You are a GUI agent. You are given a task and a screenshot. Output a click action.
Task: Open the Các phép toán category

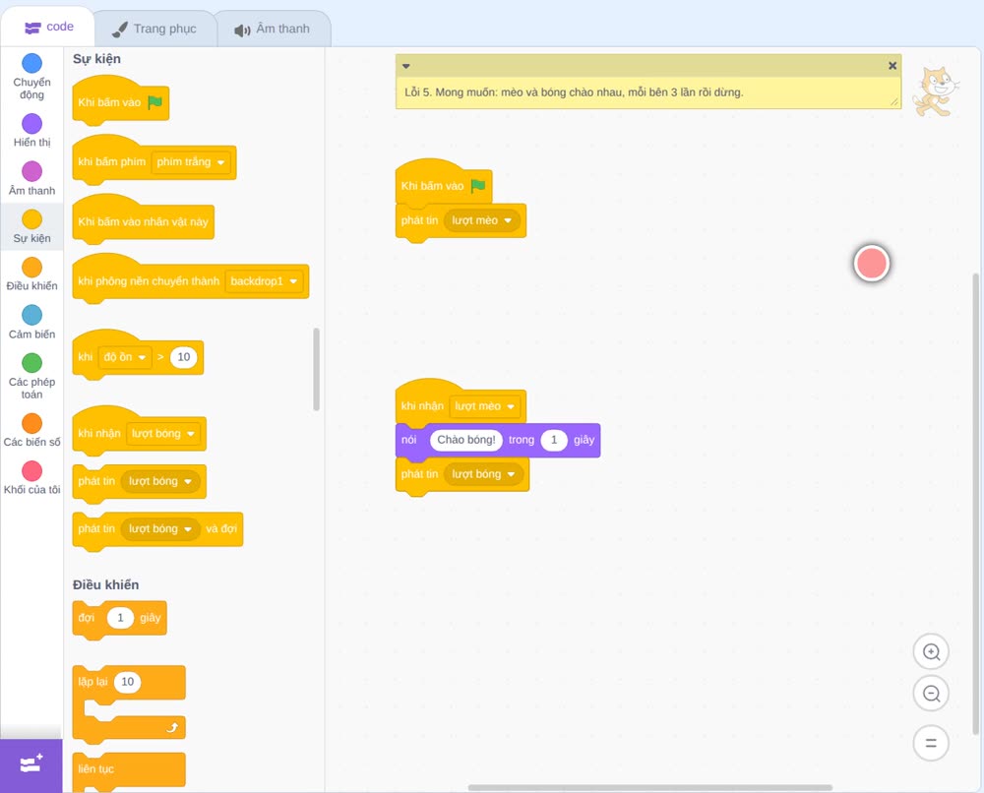(x=31, y=377)
